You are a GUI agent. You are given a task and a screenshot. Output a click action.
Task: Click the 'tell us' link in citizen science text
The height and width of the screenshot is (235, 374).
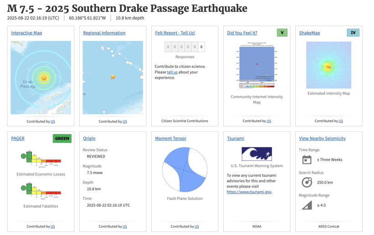(172, 72)
